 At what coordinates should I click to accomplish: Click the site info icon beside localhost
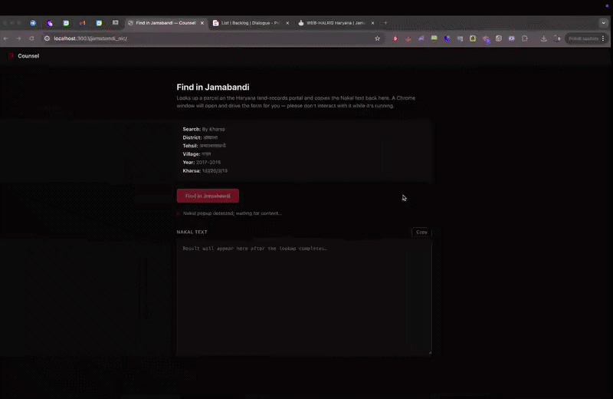click(x=47, y=38)
